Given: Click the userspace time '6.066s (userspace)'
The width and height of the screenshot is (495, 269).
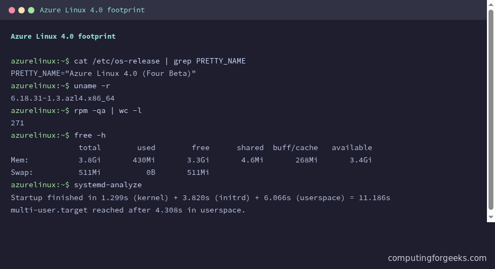Looking at the screenshot, I should pyautogui.click(x=305, y=197).
